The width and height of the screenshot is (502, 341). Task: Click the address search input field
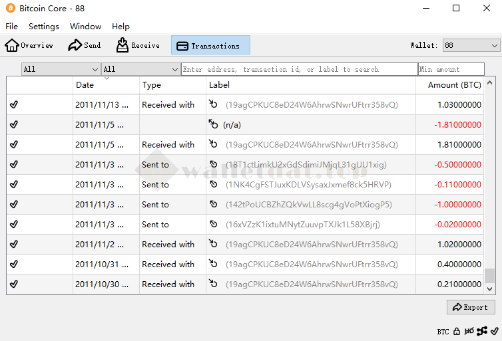pyautogui.click(x=299, y=69)
